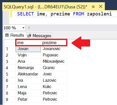
Task: Open the 100 % zoom dropdown
Action: (23, 28)
